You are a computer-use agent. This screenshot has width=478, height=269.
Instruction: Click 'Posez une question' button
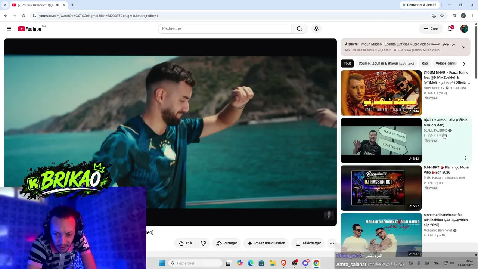pos(266,243)
